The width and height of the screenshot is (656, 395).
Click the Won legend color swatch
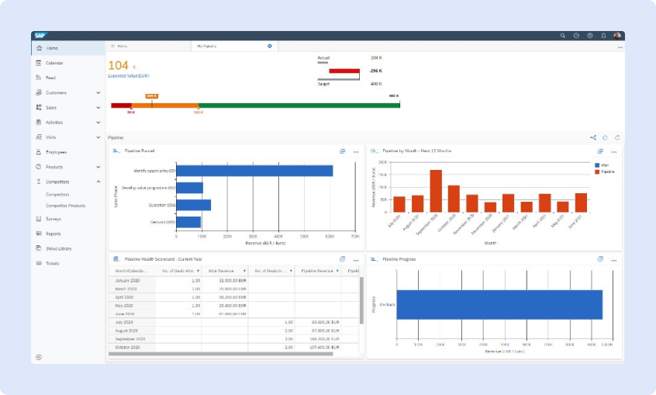pos(597,165)
